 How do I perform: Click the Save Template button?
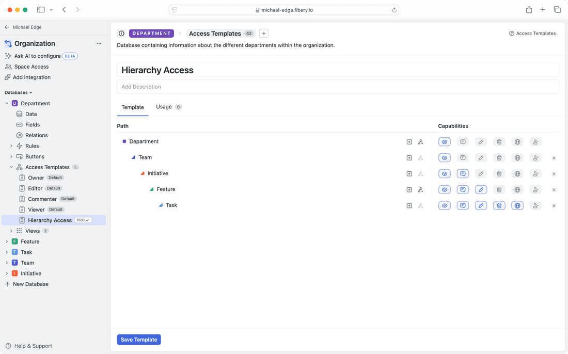click(x=138, y=340)
